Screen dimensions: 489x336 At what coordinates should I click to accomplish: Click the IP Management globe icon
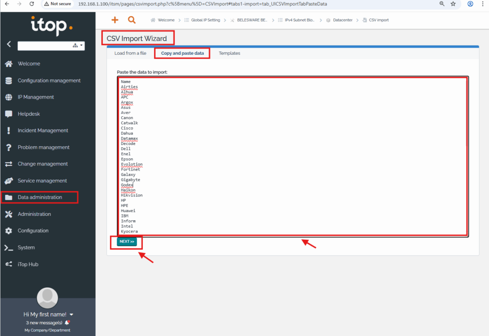[x=9, y=97]
